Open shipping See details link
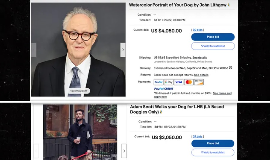Screen dimensions: 270x160 coord(200,58)
